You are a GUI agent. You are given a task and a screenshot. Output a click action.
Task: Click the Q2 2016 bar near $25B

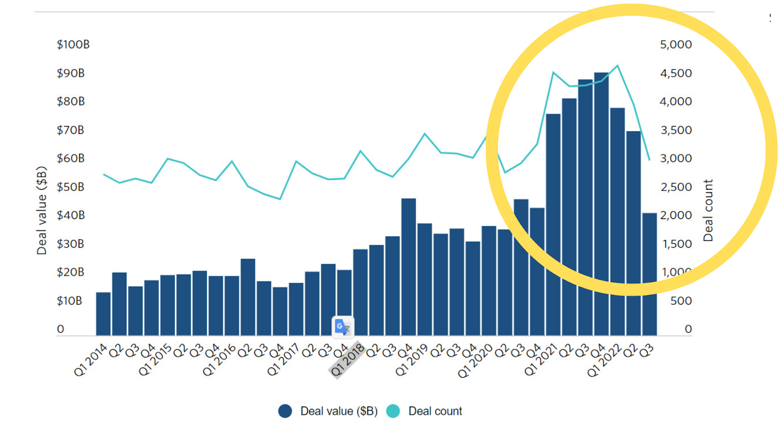point(248,297)
